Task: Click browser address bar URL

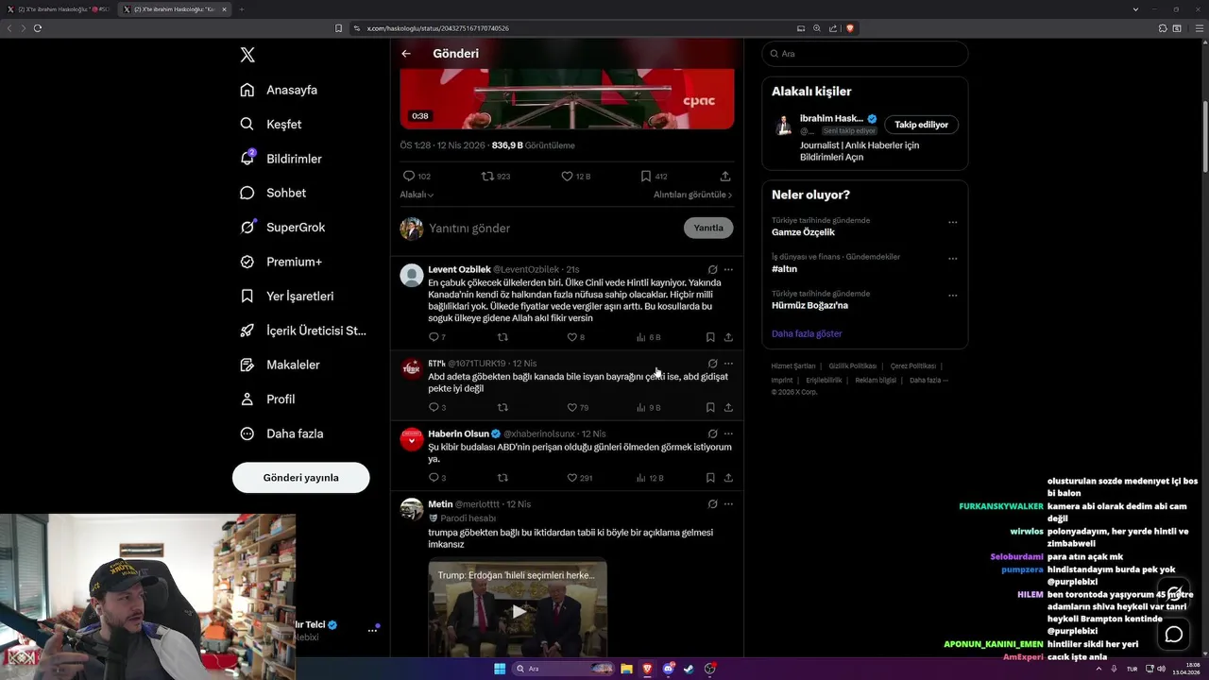Action: [x=438, y=28]
